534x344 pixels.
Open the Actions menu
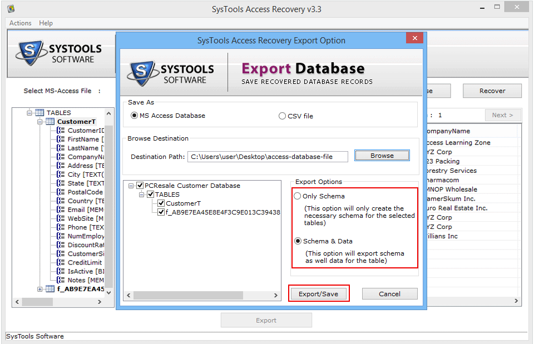pos(21,23)
